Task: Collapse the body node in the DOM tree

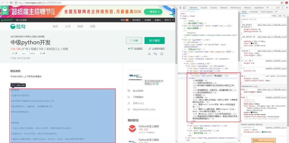Action: tap(181, 19)
